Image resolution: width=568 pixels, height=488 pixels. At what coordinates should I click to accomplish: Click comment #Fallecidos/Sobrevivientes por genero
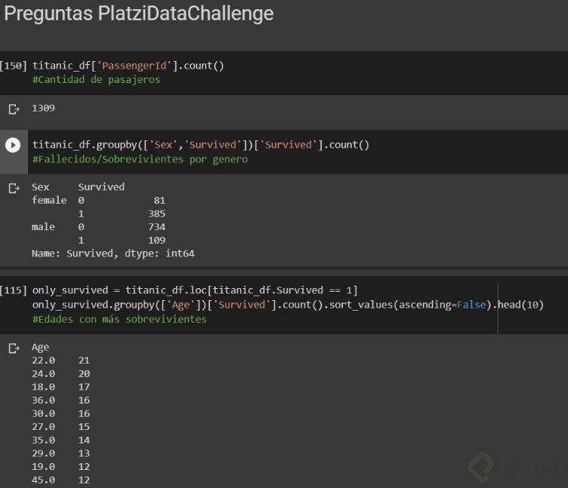140,160
